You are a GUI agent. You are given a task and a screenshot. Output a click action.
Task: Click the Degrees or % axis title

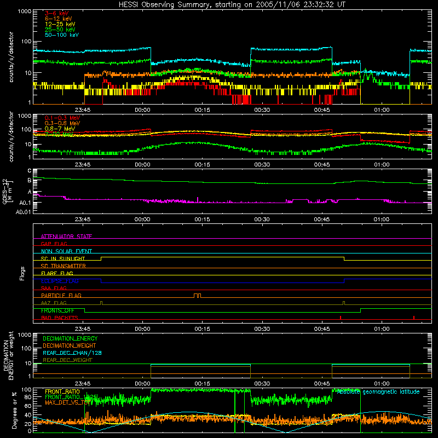click(14, 410)
